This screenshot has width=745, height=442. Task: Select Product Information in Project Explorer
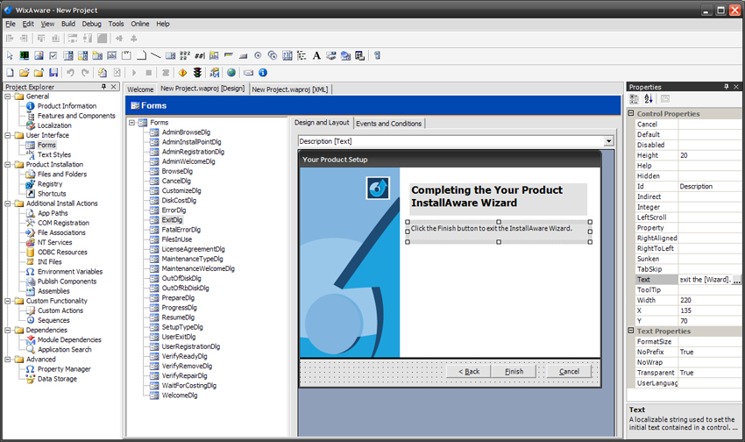pos(67,106)
